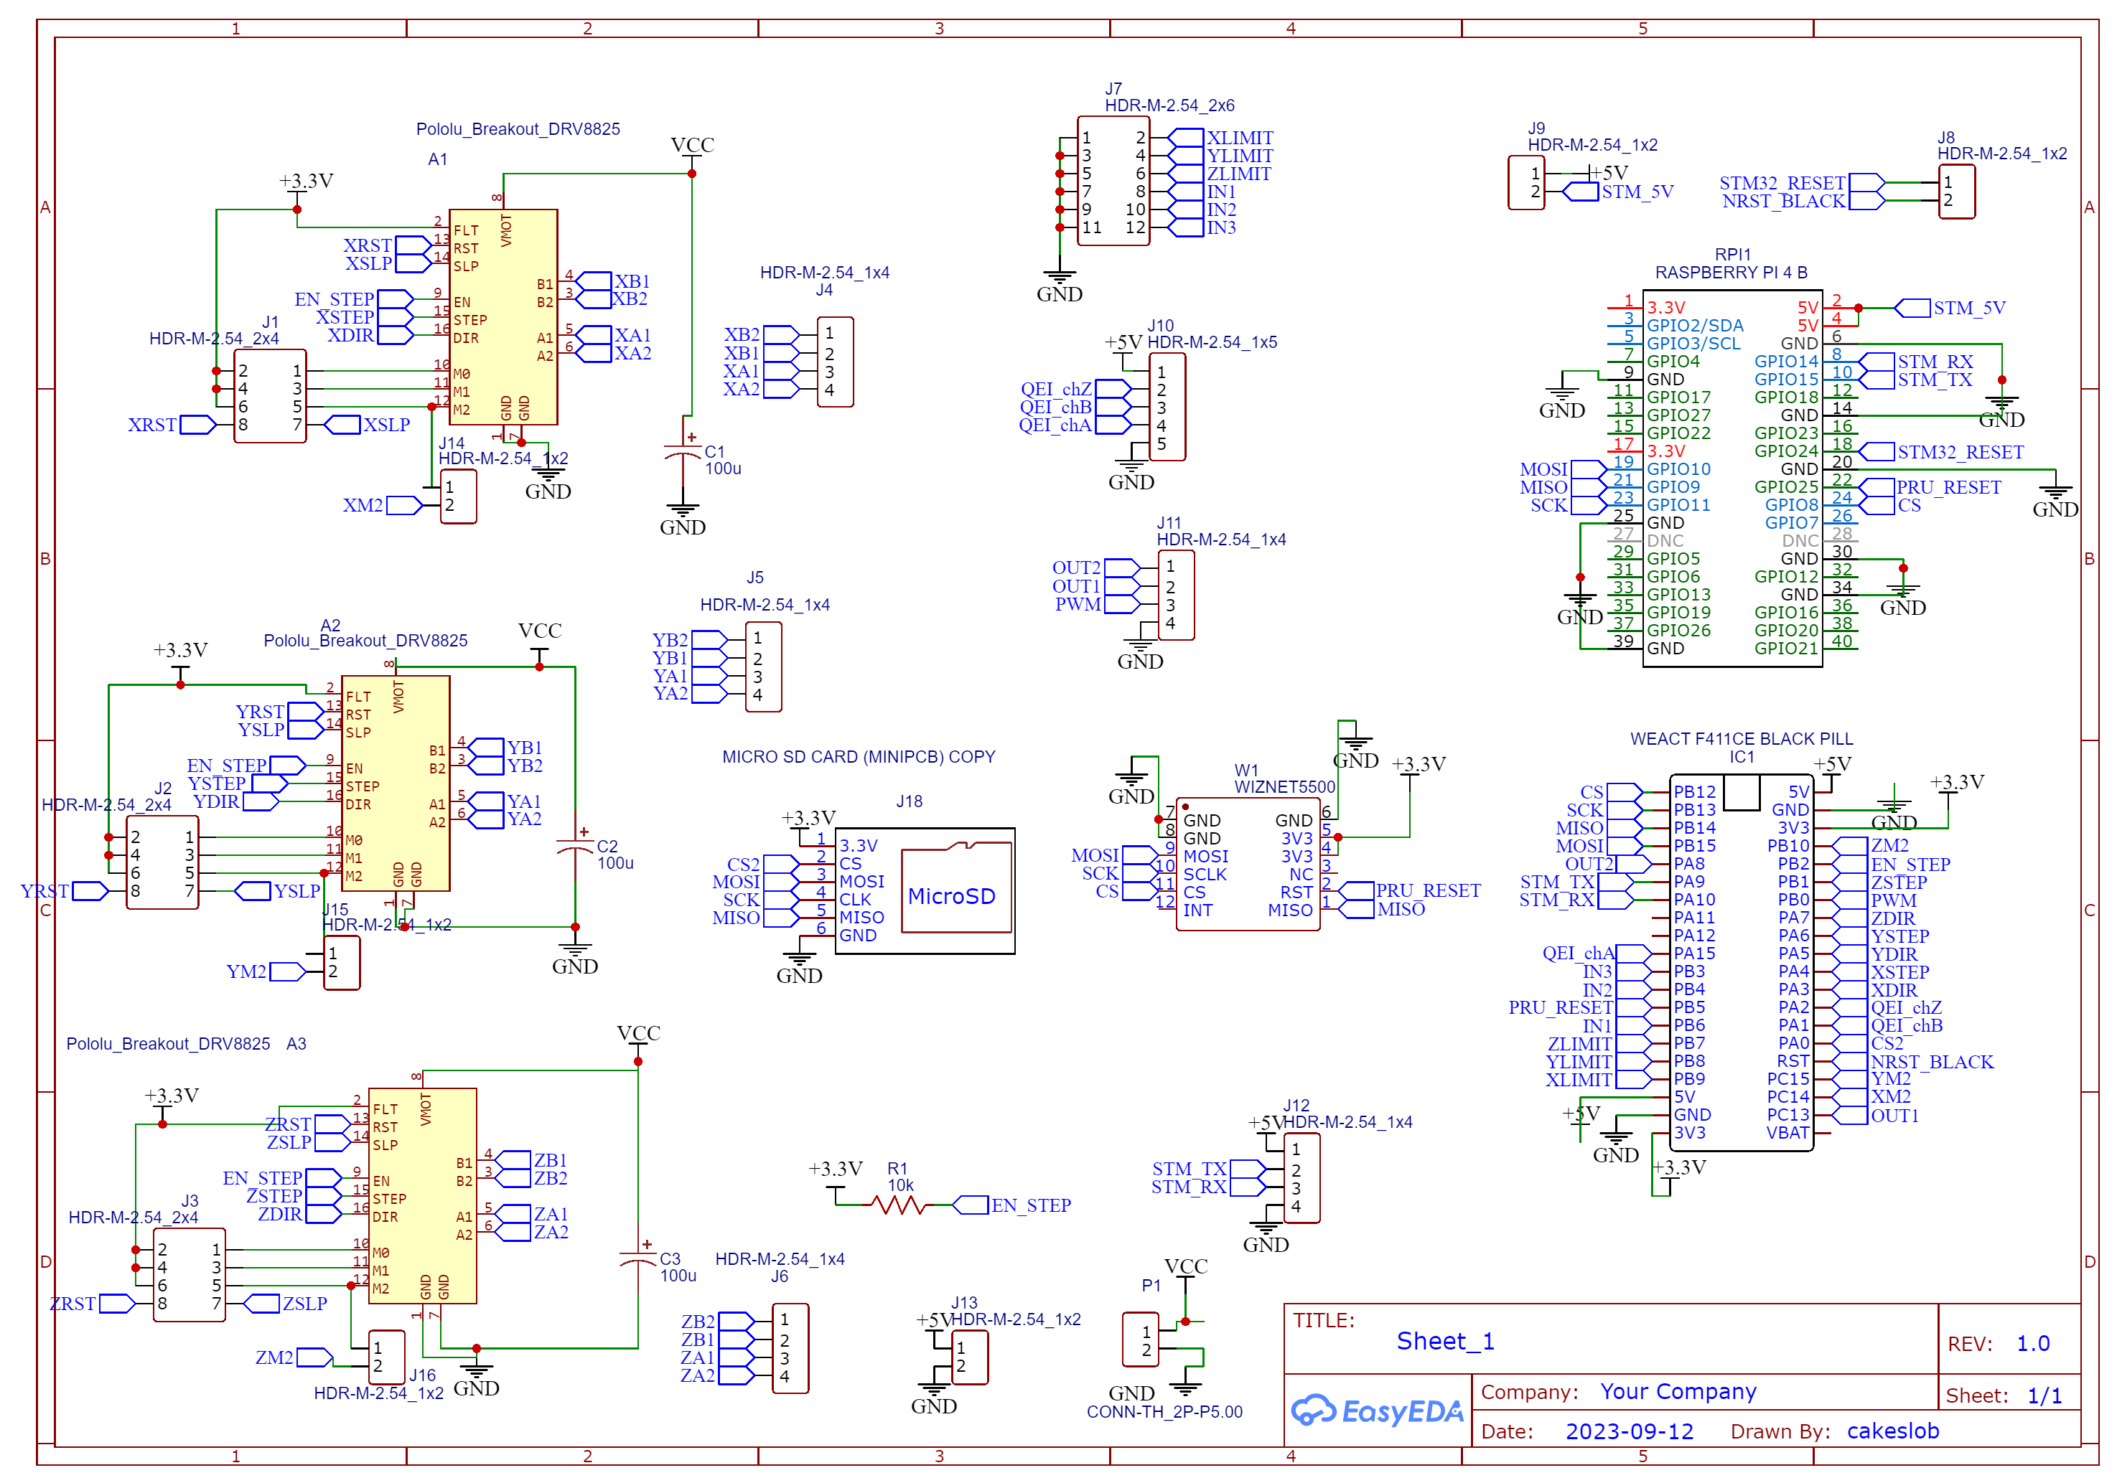Select the A2 DRV8825 driver body
The width and height of the screenshot is (2117, 1483).
[x=396, y=783]
